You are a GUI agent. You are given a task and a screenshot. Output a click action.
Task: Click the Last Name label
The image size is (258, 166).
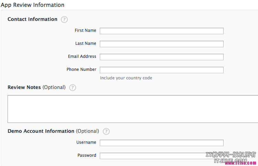click(x=86, y=43)
